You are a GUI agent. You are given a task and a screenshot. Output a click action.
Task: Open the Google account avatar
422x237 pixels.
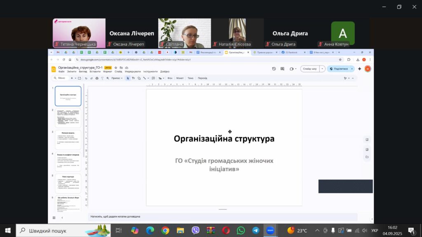pos(368,69)
